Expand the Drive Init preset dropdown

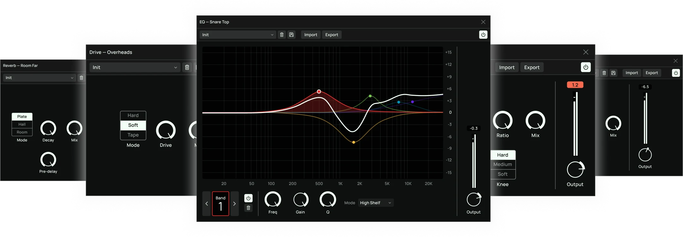135,67
